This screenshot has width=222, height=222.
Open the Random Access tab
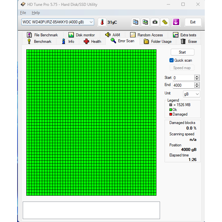(146, 35)
